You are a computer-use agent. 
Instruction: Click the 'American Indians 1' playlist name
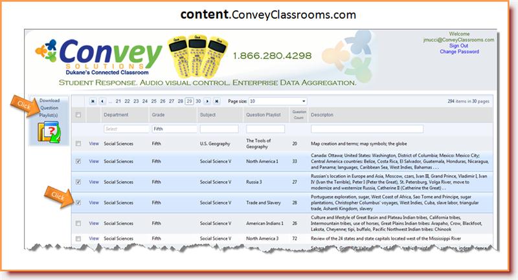click(x=265, y=223)
